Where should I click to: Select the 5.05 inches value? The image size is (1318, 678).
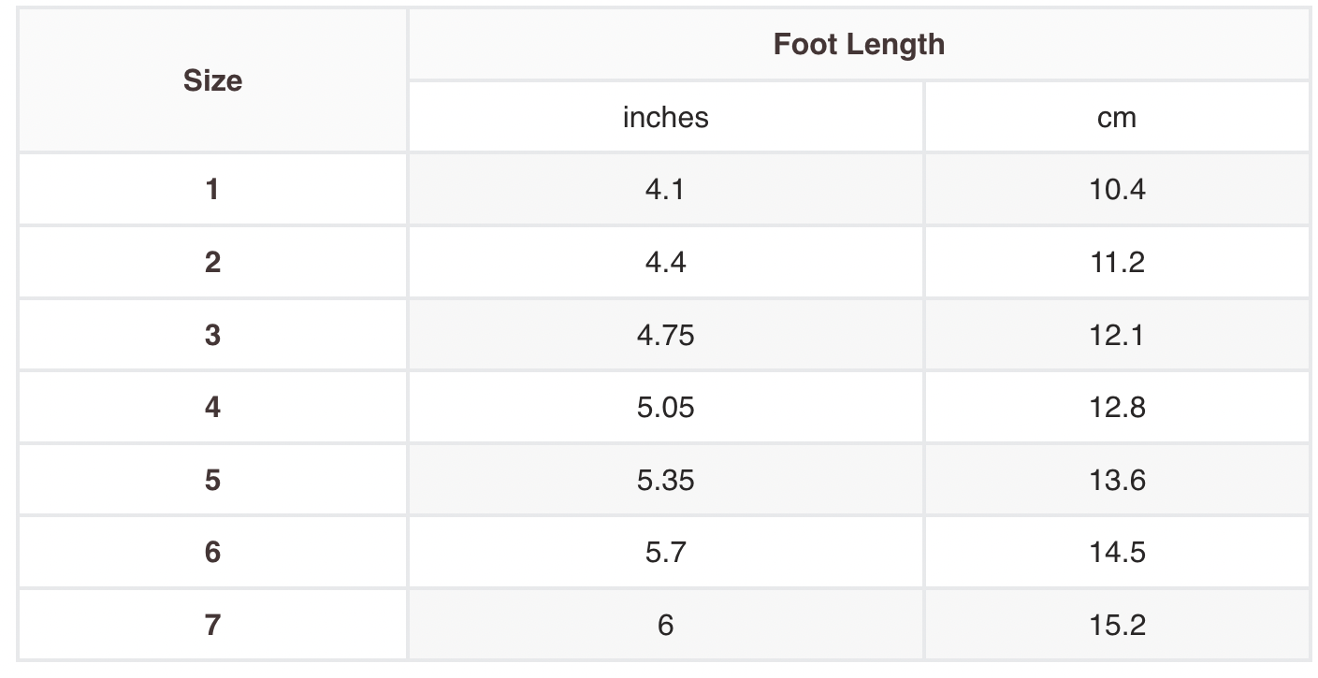tap(665, 407)
